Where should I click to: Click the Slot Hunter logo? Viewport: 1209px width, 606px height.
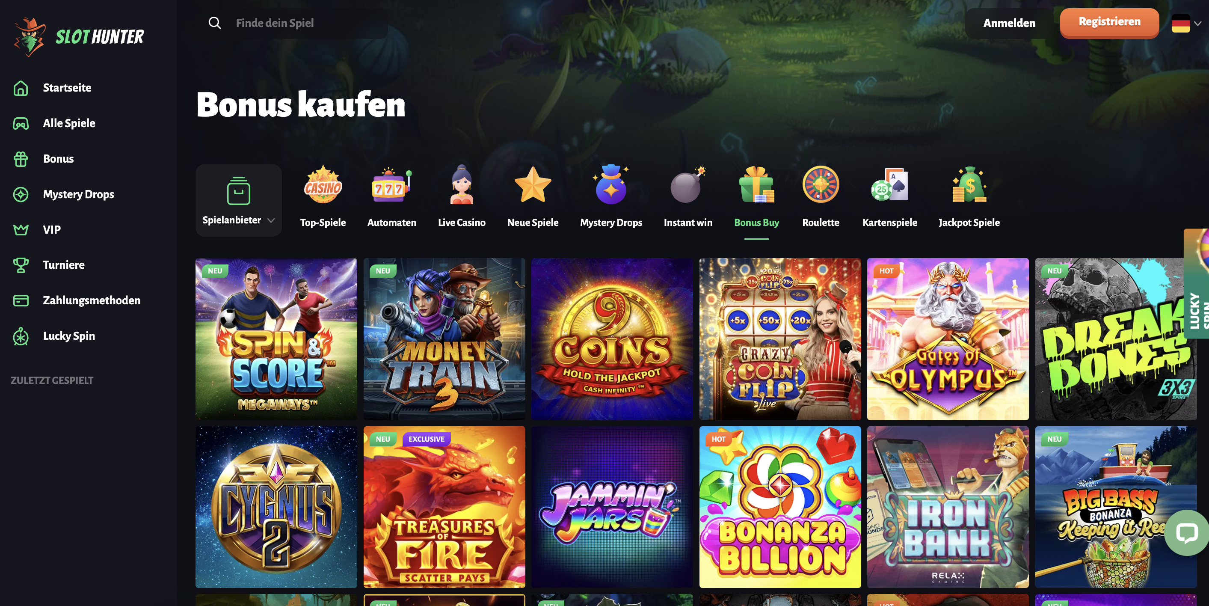point(78,37)
